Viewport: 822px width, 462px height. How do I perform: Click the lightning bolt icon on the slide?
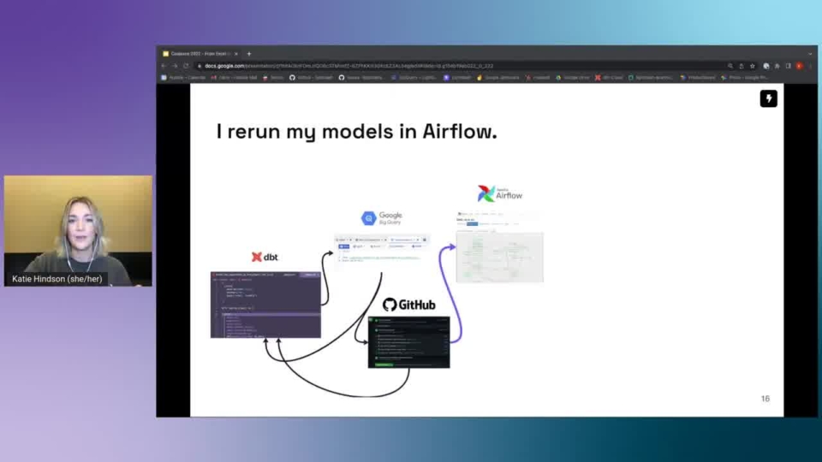pos(769,98)
